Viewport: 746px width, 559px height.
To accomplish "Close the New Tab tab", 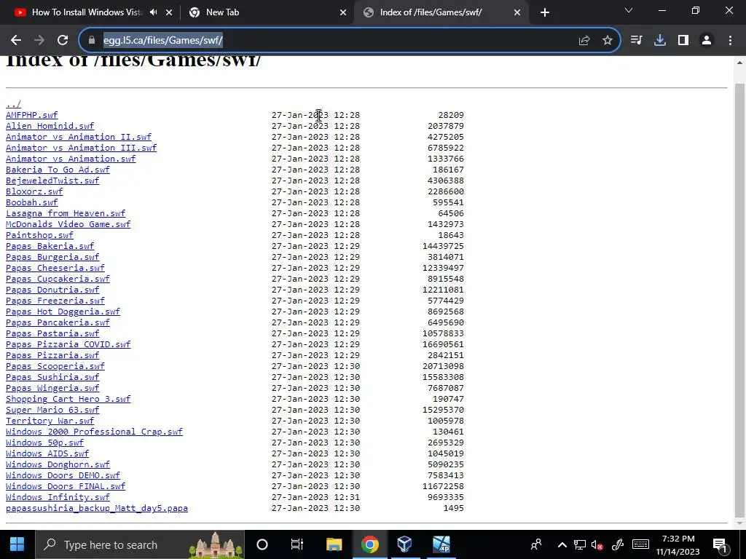I will pyautogui.click(x=343, y=12).
